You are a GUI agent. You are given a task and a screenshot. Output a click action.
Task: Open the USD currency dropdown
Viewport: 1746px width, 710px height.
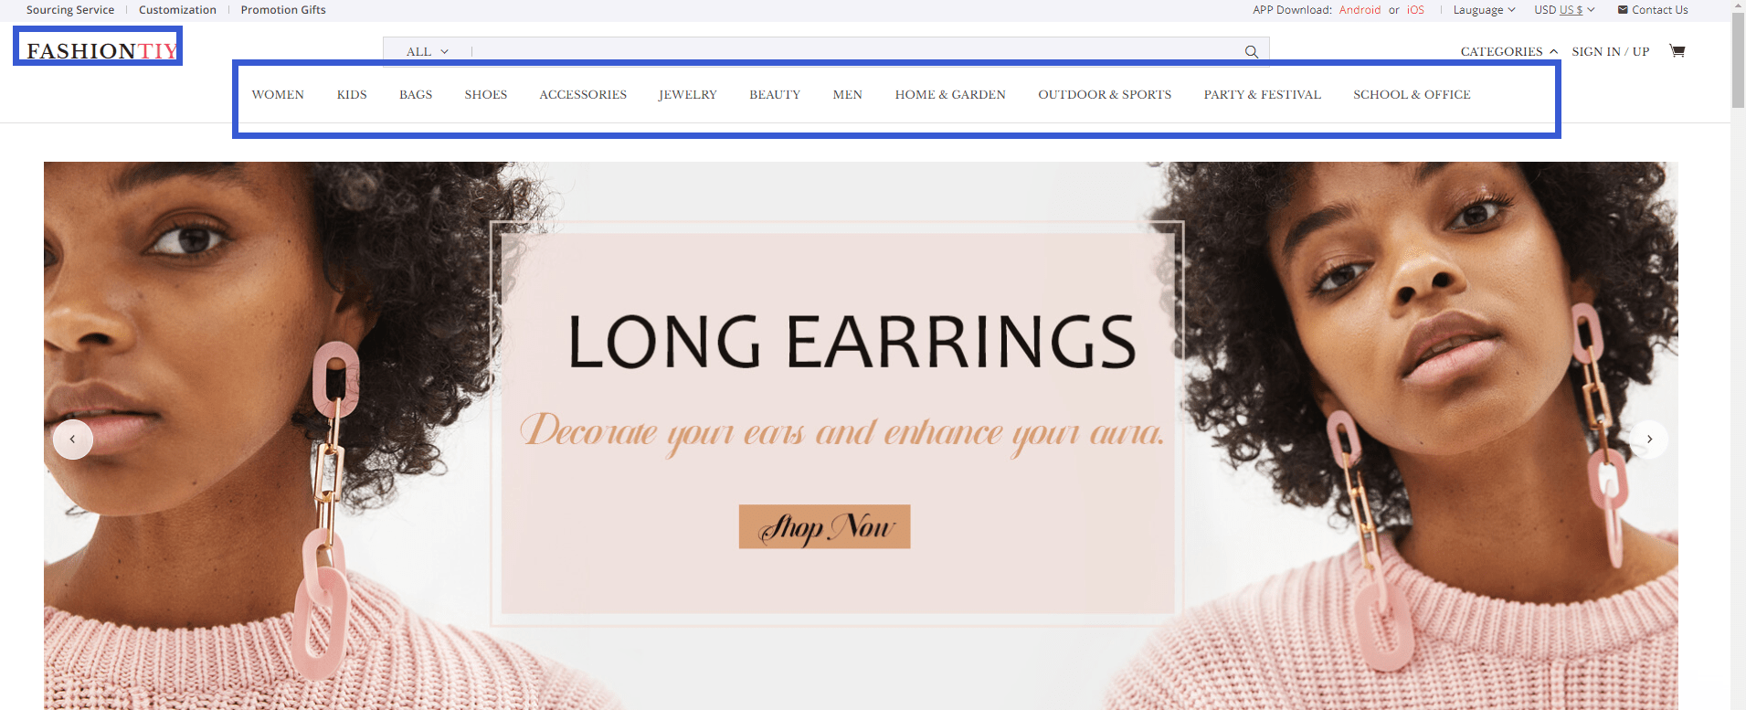[1564, 10]
